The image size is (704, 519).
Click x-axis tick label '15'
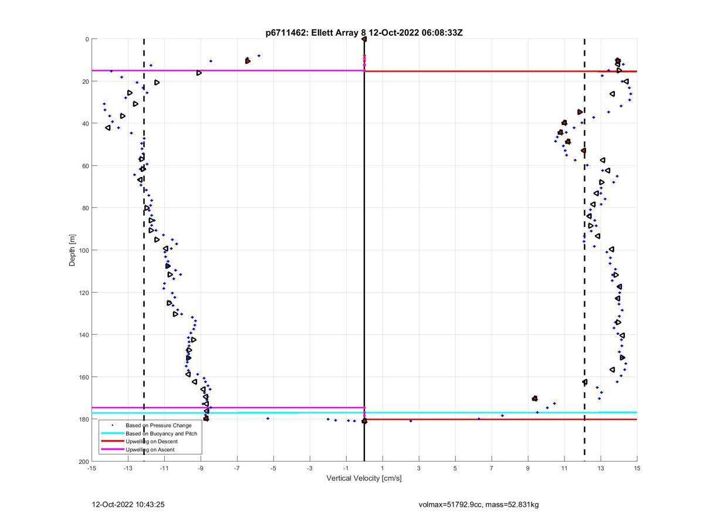[637, 468]
